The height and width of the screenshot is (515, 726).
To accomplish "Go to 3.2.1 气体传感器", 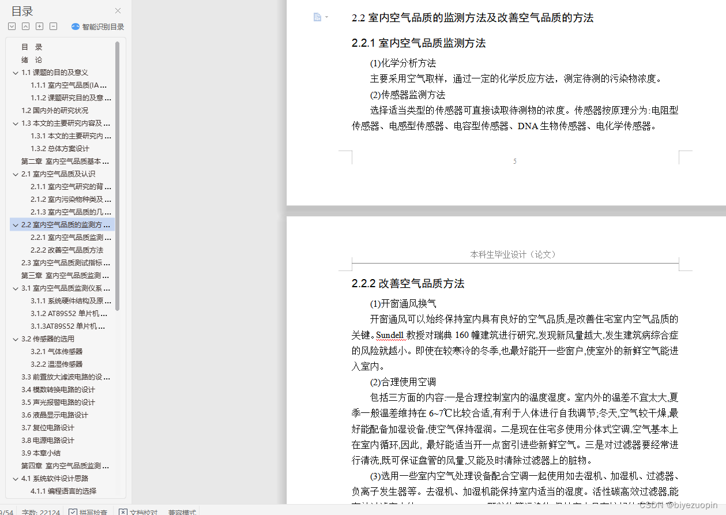I will coord(57,352).
